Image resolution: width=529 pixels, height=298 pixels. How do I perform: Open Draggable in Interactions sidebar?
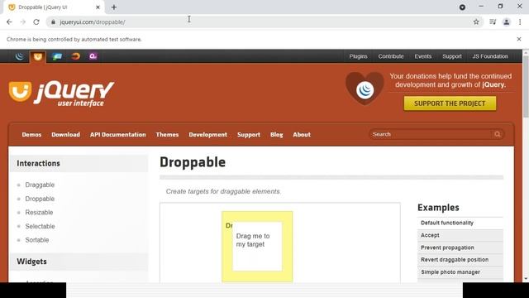(x=40, y=185)
